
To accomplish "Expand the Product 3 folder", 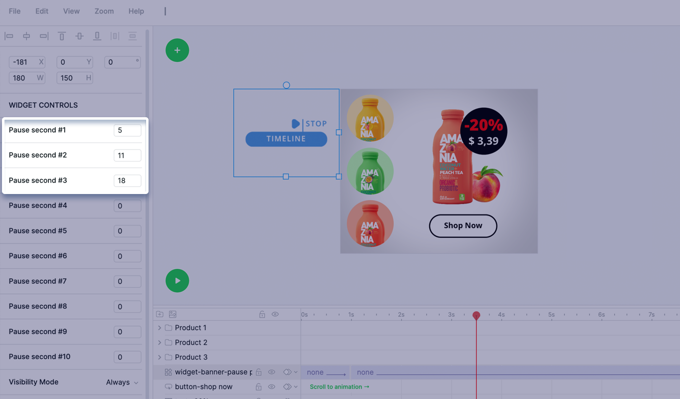I will point(160,357).
